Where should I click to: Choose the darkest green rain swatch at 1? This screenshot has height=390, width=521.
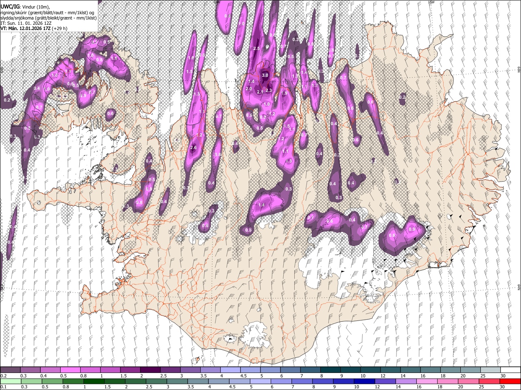click(x=94, y=381)
